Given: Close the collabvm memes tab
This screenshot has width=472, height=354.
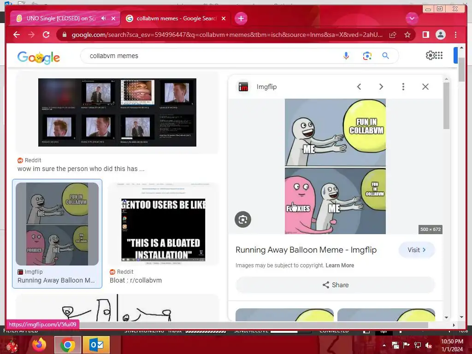Looking at the screenshot, I should [x=224, y=18].
